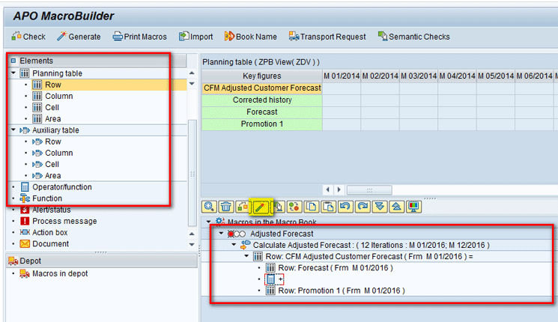Click the trash can delete icon

click(226, 206)
